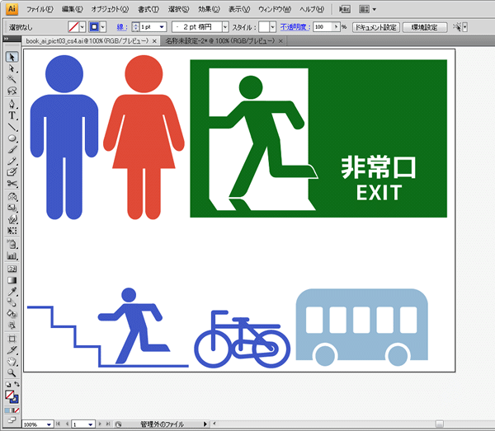Open the stroke weight 1 pt dropdown
The width and height of the screenshot is (495, 431).
[x=162, y=27]
